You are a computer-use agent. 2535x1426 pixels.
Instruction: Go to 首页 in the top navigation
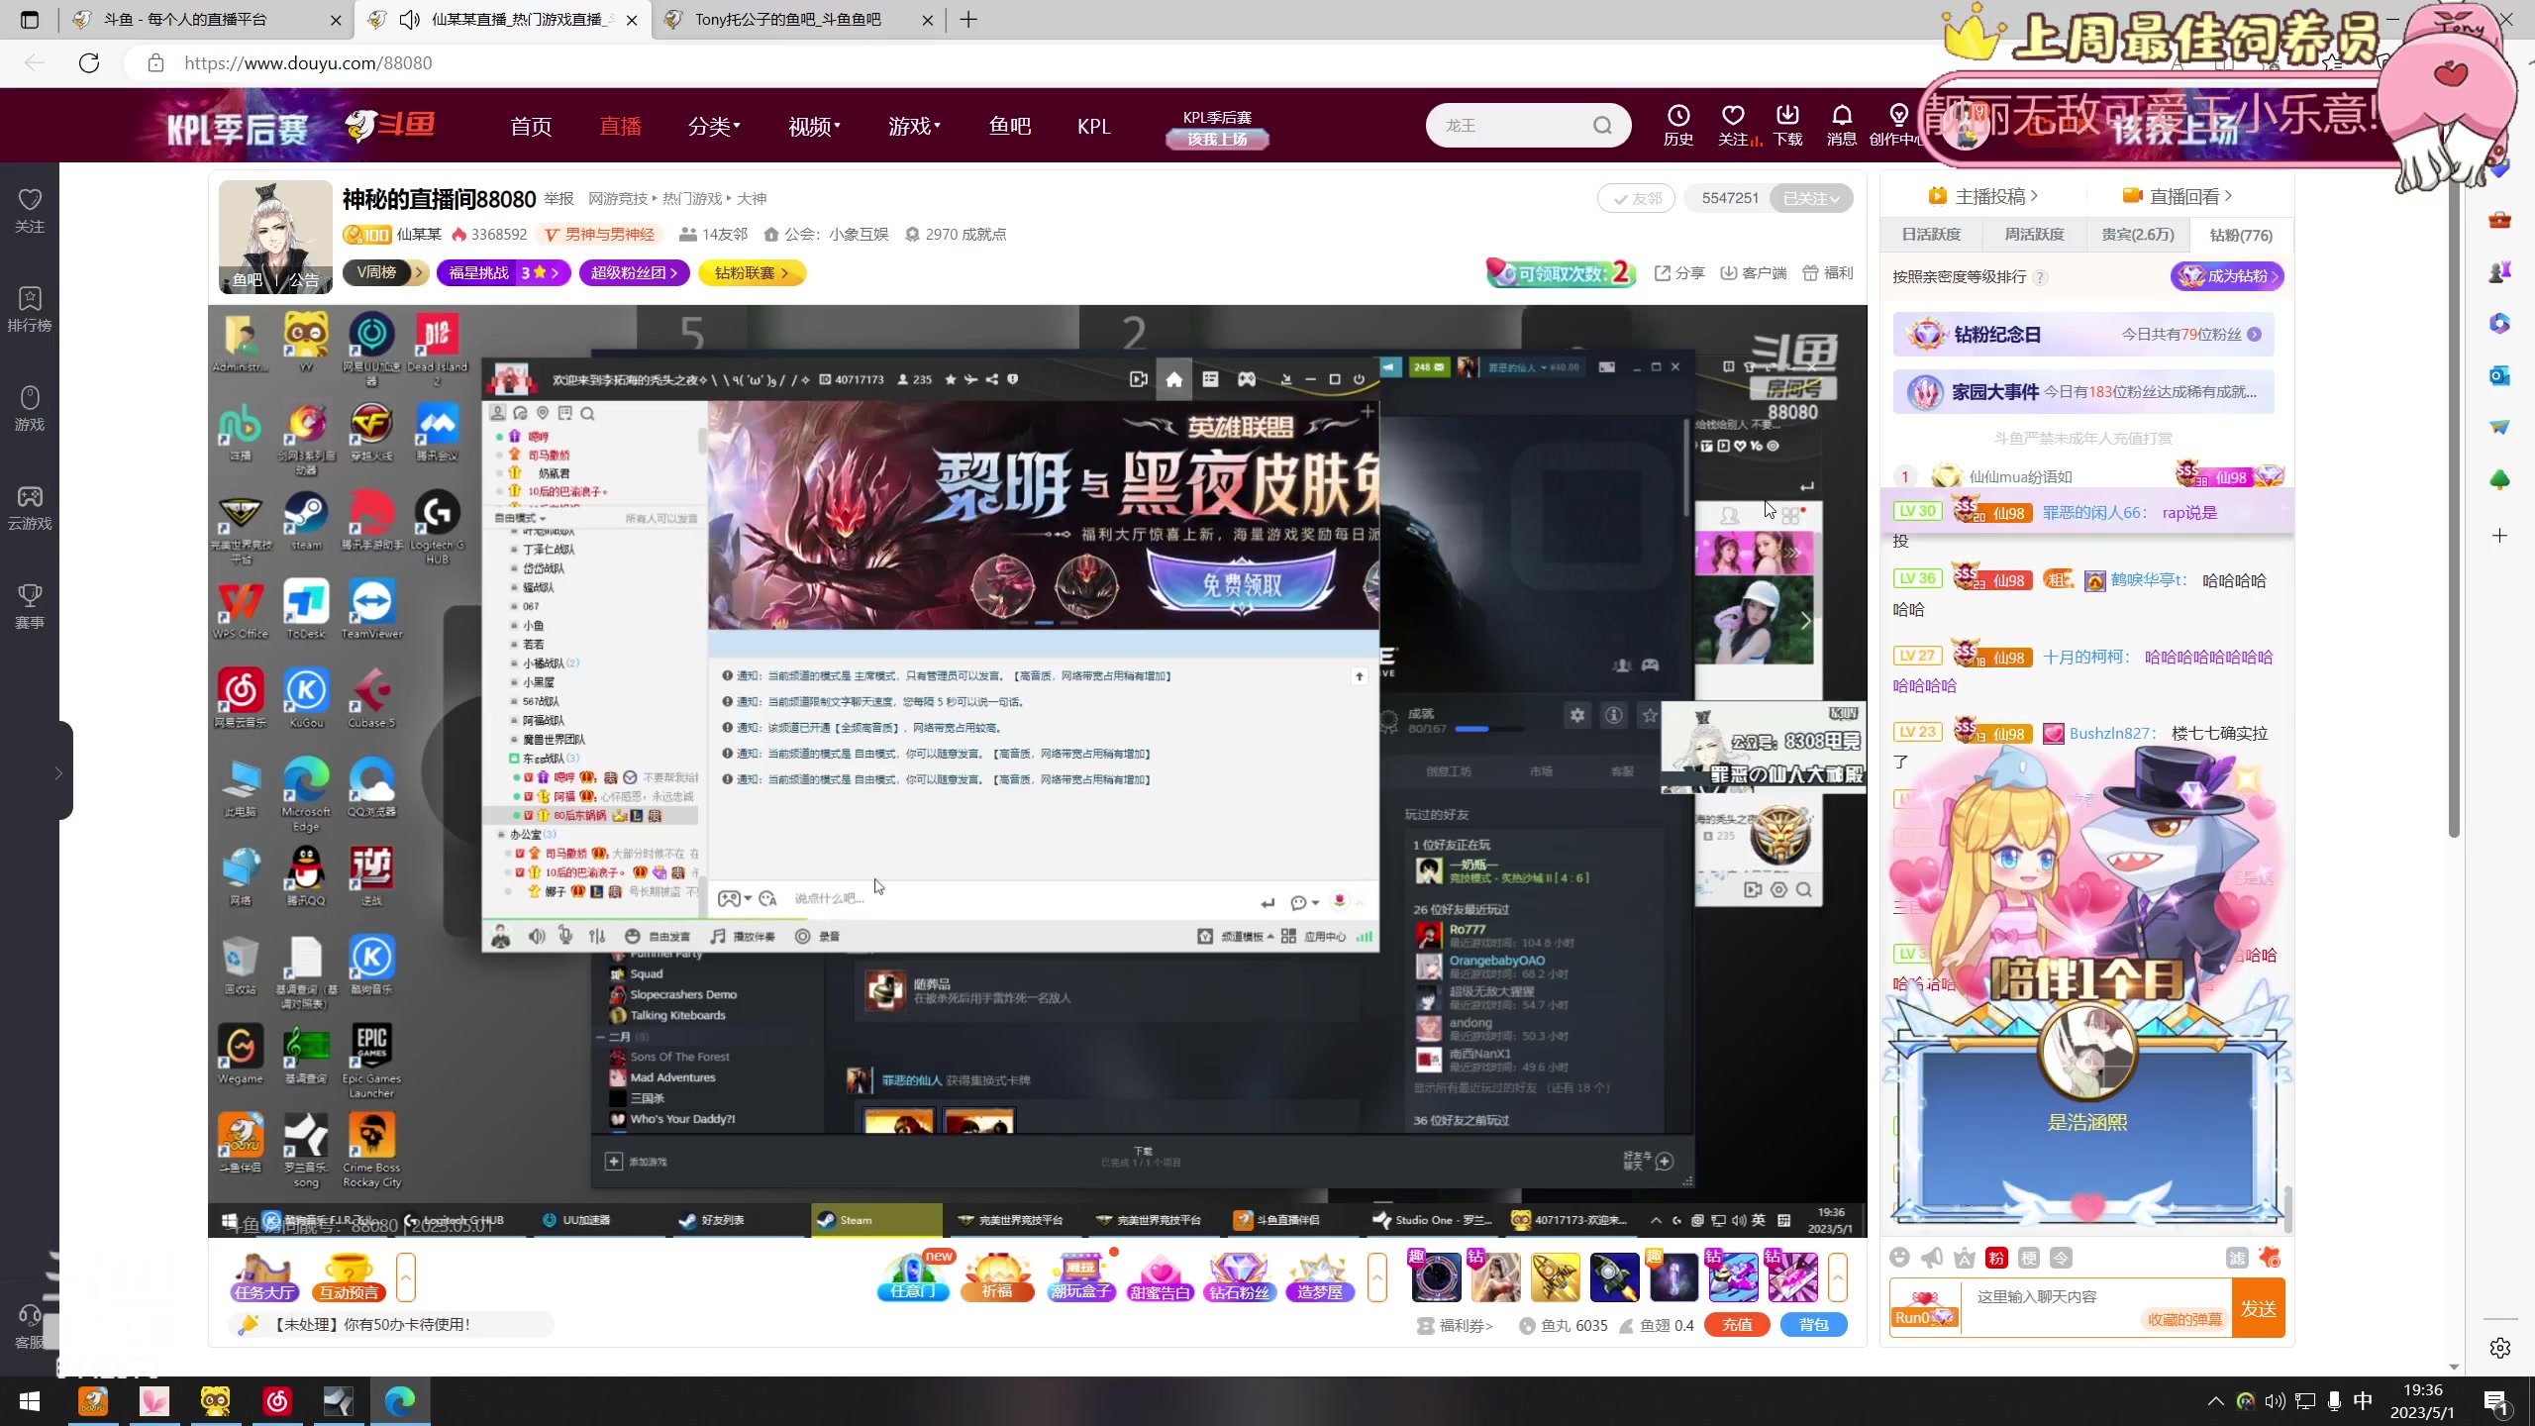531,126
